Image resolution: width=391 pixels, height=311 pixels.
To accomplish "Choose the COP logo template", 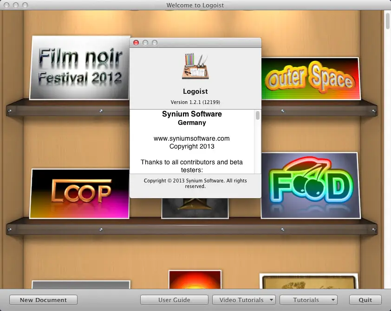I will 79,194.
